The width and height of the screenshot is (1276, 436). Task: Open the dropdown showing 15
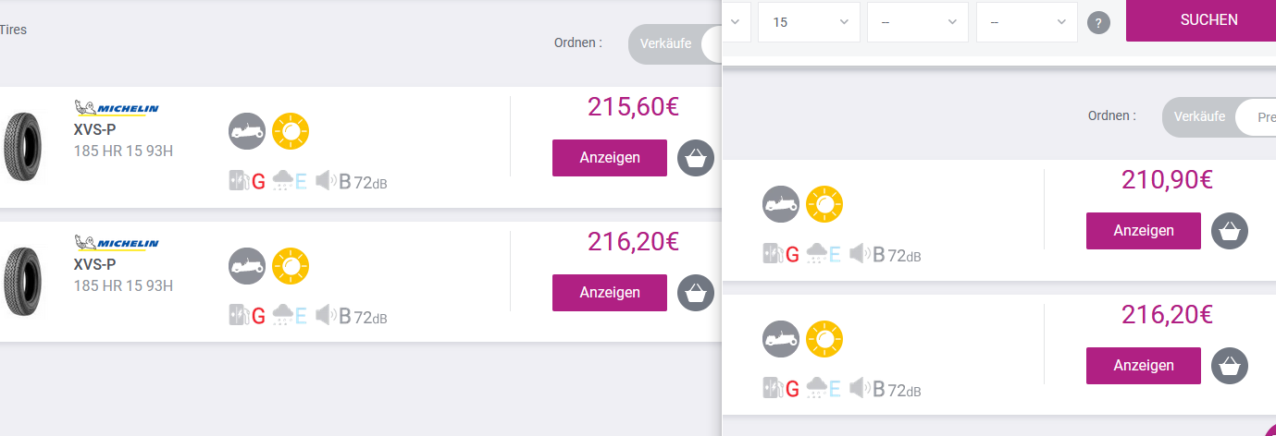tap(809, 22)
